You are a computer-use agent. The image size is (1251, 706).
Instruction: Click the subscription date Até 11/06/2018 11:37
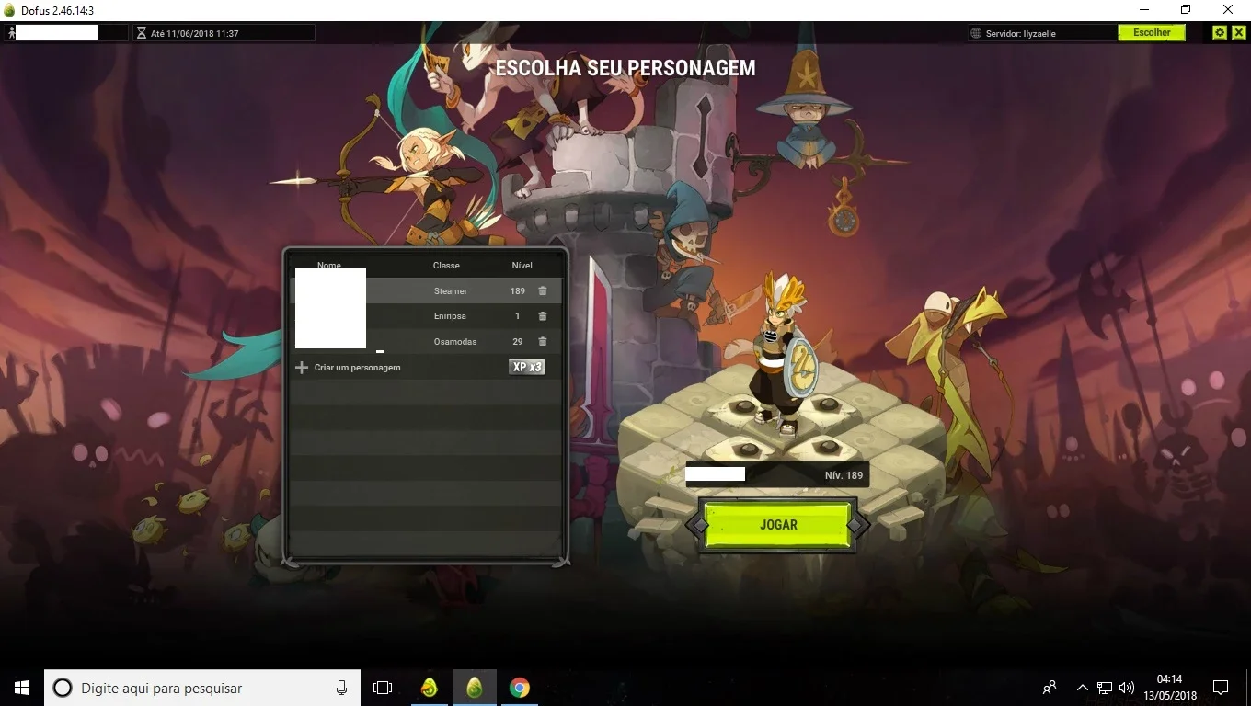click(x=195, y=33)
